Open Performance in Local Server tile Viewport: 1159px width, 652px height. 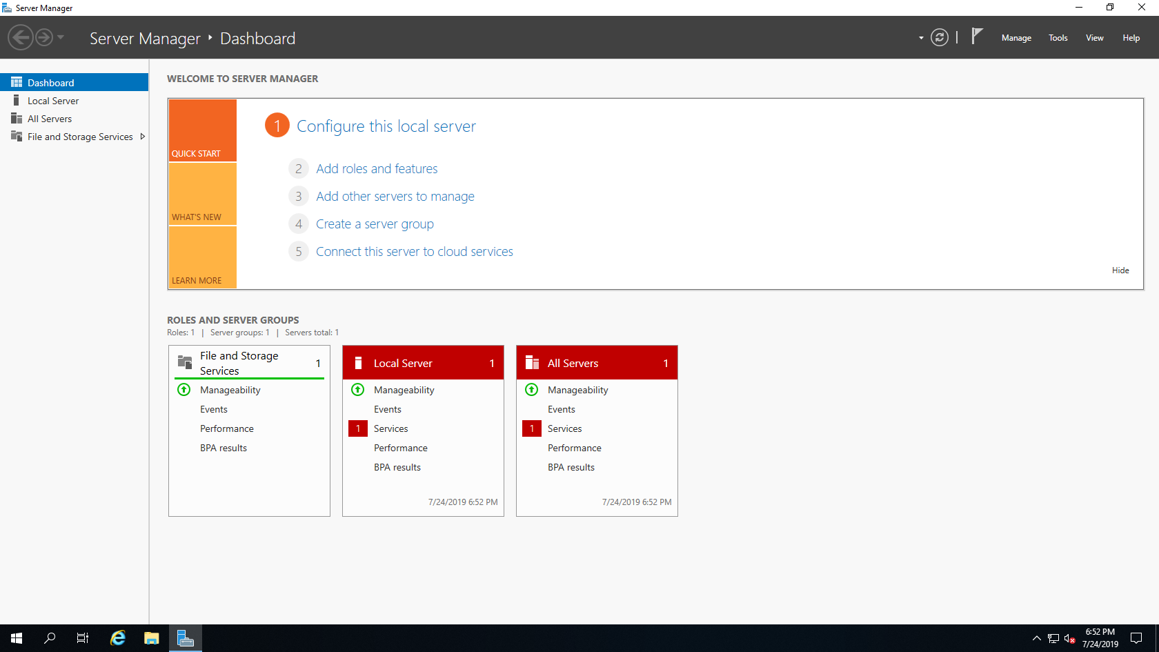point(401,448)
